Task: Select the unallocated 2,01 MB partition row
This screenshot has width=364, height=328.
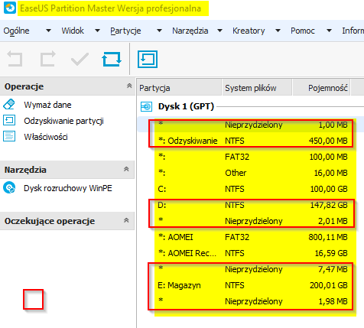Action: tap(251, 221)
